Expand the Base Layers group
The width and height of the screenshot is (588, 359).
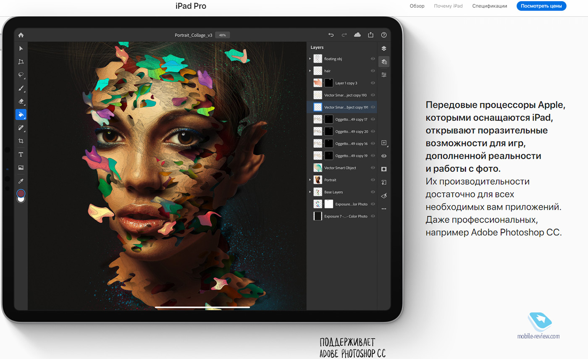click(x=310, y=192)
